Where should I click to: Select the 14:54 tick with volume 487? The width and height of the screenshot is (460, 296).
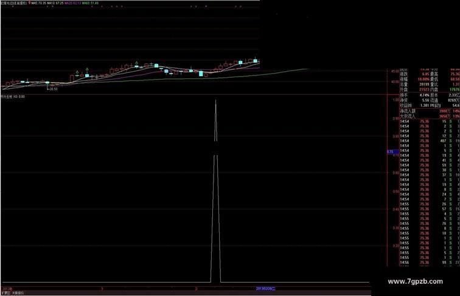point(430,141)
